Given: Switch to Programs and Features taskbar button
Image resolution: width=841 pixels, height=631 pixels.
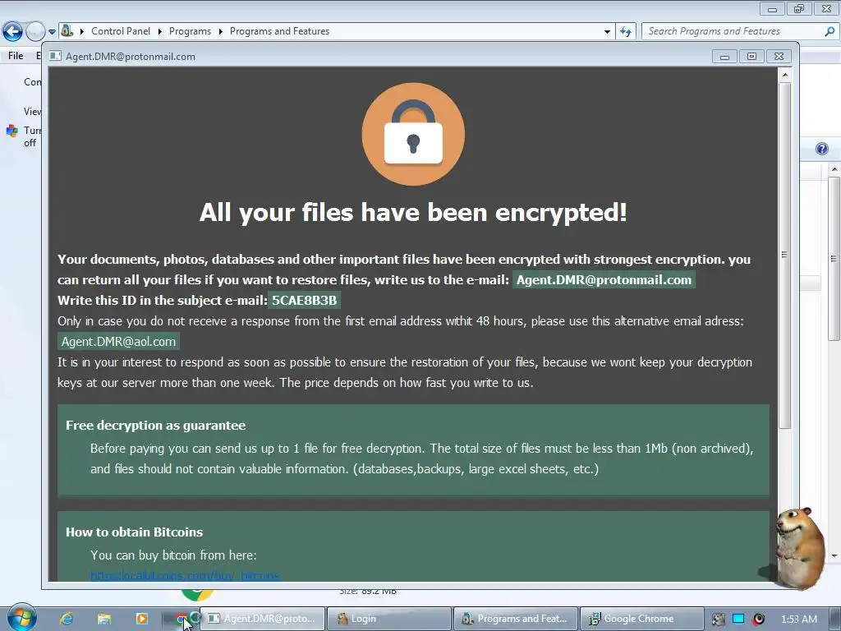Looking at the screenshot, I should click(516, 619).
